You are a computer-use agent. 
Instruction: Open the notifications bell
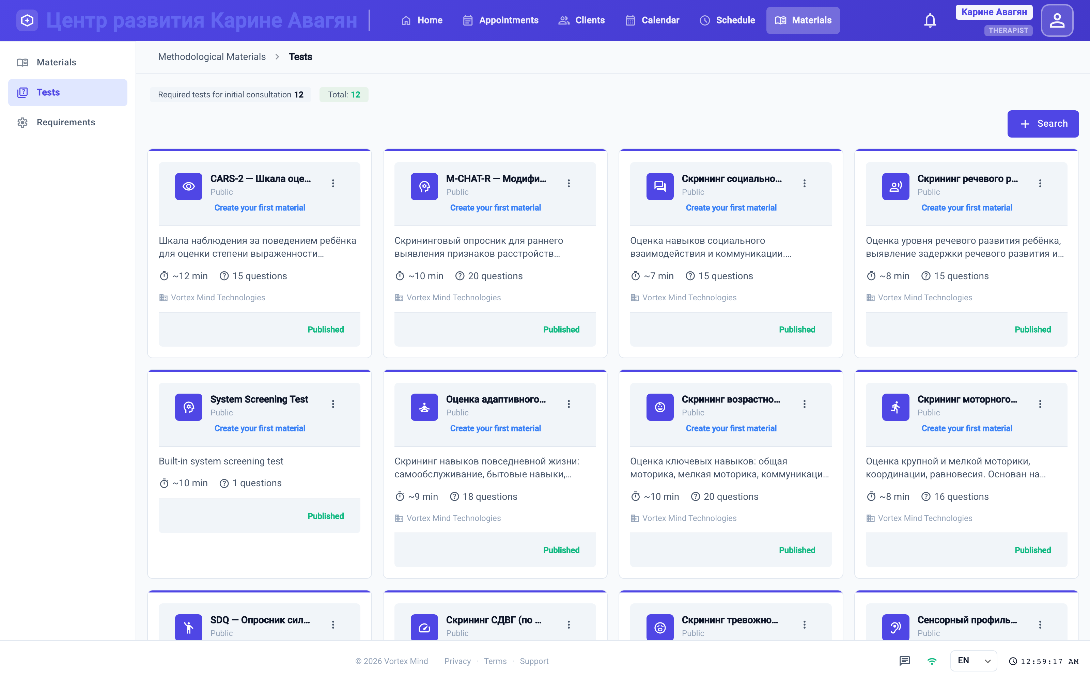click(x=930, y=20)
